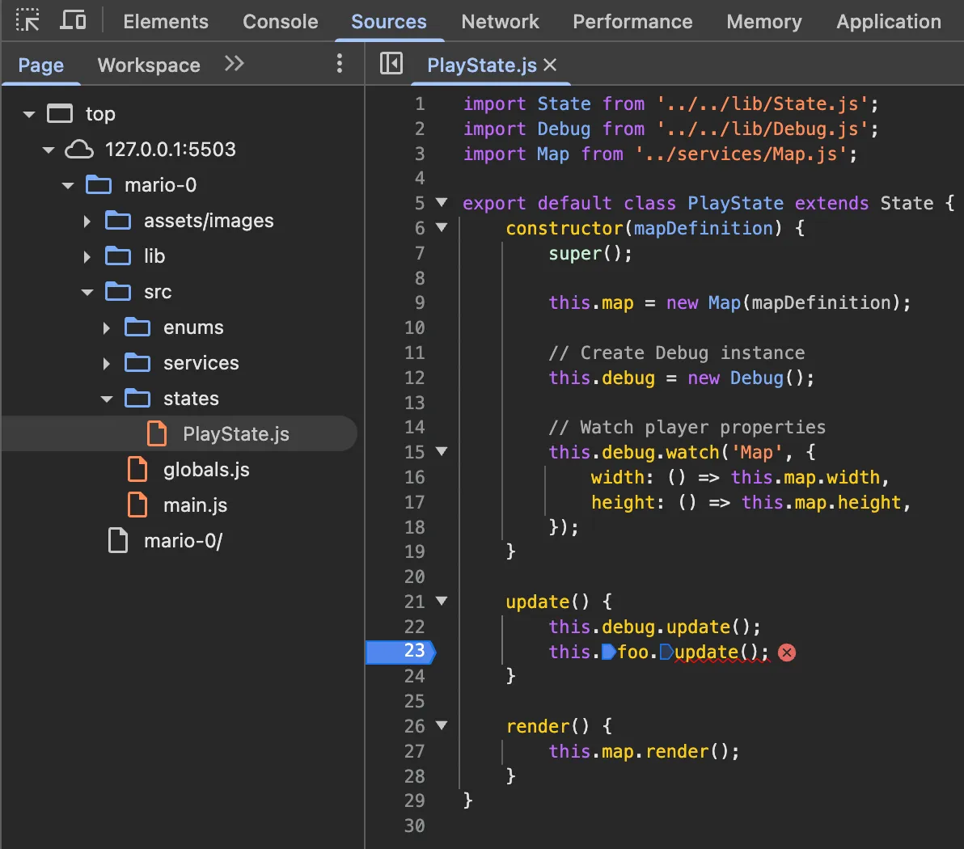
Task: Collapse the states folder
Action: click(x=107, y=399)
